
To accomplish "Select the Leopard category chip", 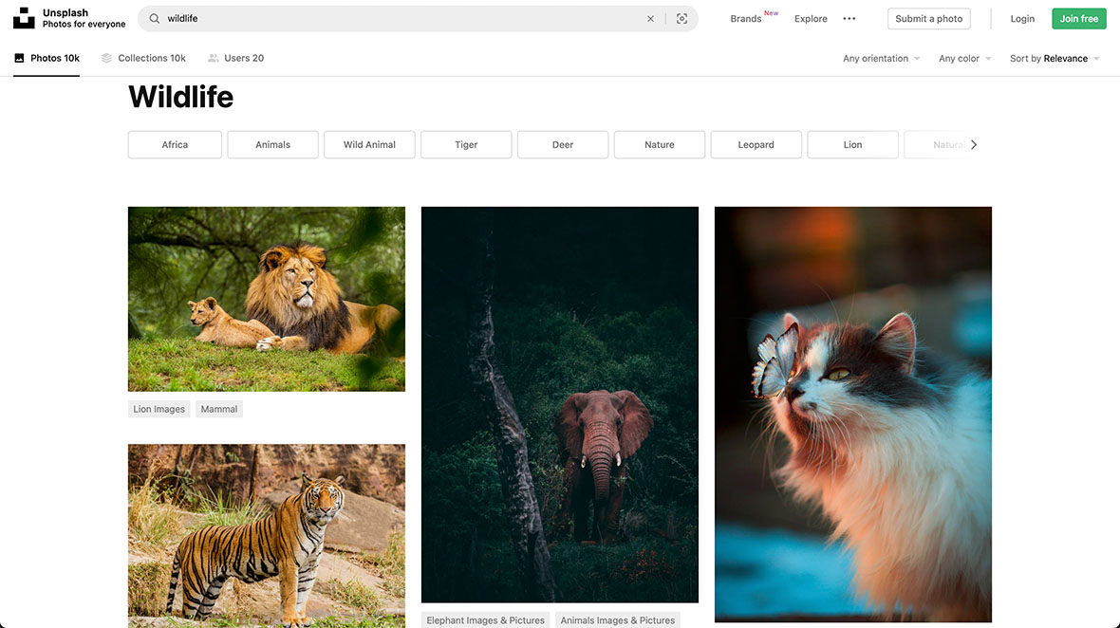I will [756, 144].
